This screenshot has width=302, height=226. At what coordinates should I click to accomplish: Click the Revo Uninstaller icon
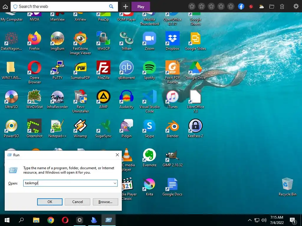click(x=81, y=102)
